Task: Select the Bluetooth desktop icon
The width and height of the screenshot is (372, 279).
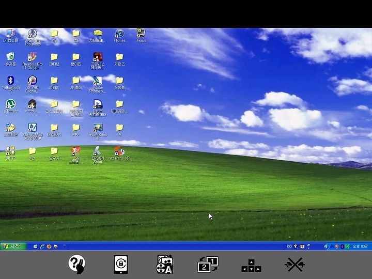Action: pos(11,84)
